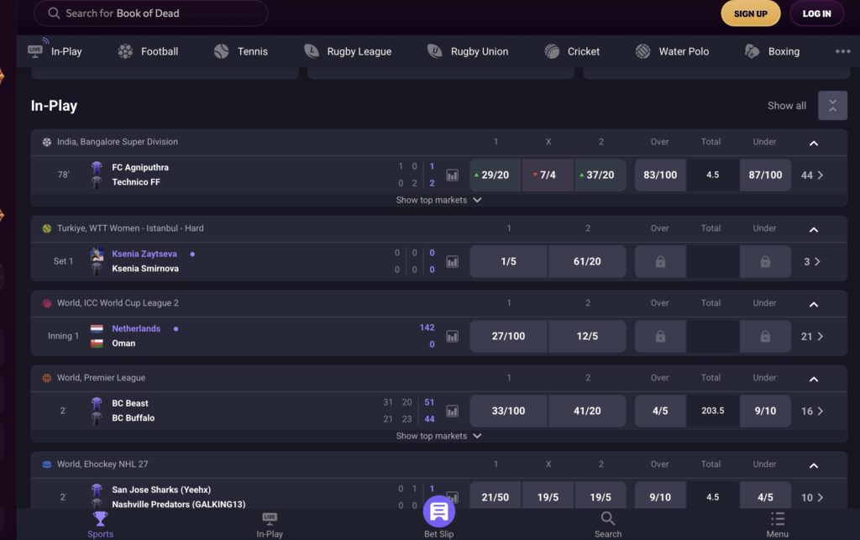This screenshot has width=860, height=540.
Task: Open the In-Play live icon in top nav
Action: click(35, 51)
